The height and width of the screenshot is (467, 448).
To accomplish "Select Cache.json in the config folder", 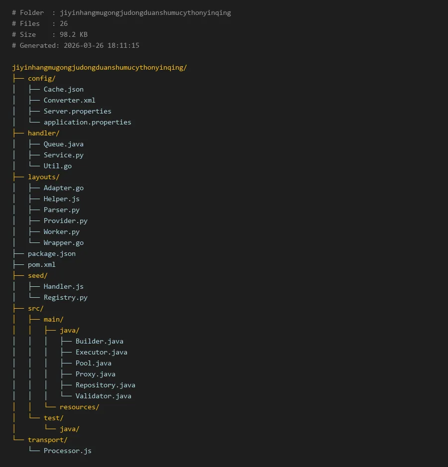I will tap(63, 90).
